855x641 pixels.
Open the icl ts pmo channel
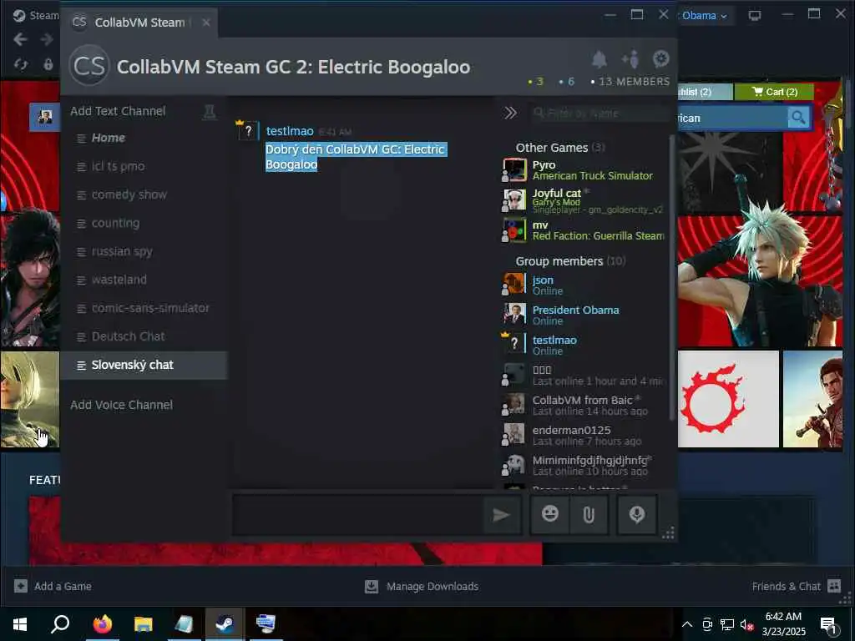coord(144,166)
